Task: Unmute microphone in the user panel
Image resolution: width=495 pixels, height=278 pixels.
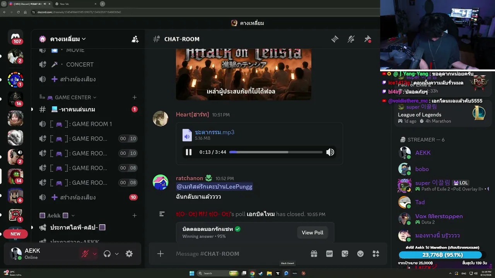Action: pos(85,254)
